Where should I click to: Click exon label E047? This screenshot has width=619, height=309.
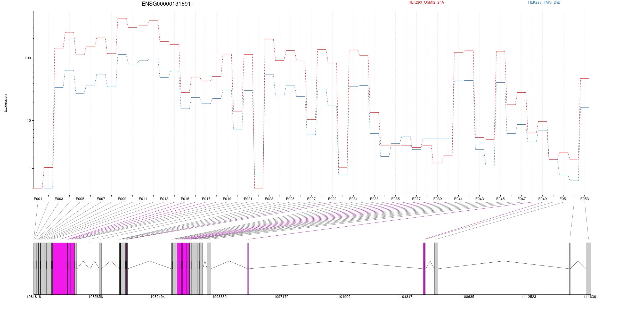tap(522, 199)
